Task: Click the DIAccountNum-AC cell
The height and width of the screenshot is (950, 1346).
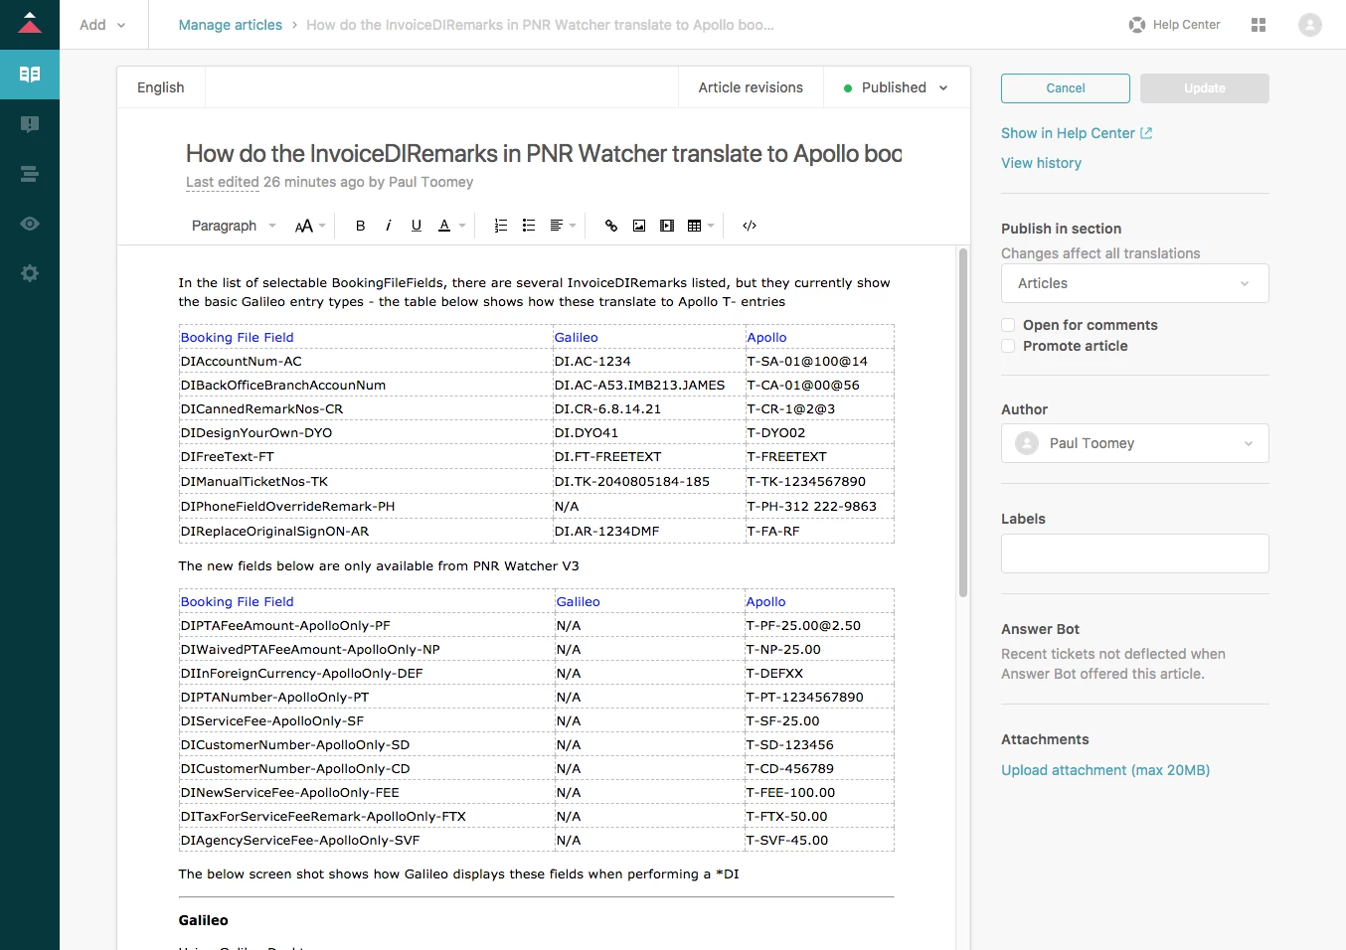Action: pos(366,362)
